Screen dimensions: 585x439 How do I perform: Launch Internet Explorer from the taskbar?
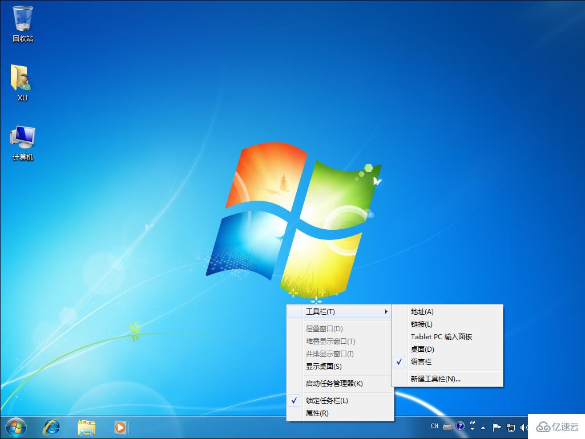[51, 428]
